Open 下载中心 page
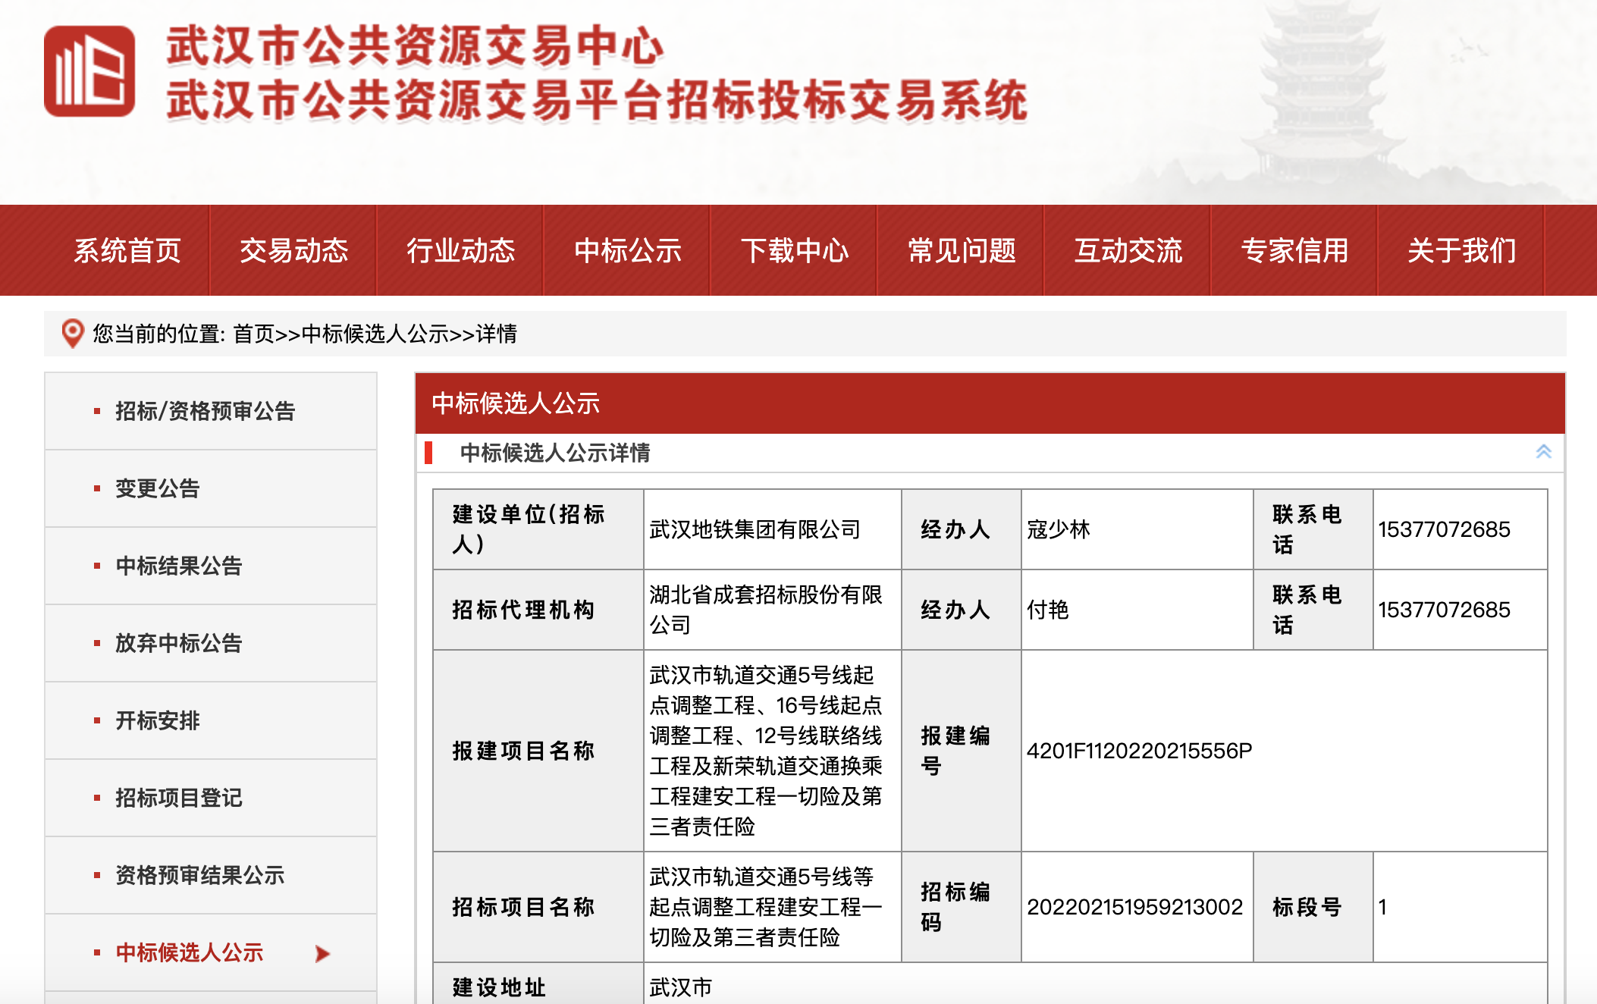Viewport: 1597px width, 1004px height. click(794, 250)
